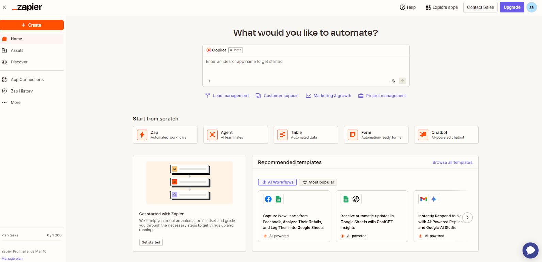Switch to the AI Workflows tab
Screen dimensions: 542x262
click(277, 182)
